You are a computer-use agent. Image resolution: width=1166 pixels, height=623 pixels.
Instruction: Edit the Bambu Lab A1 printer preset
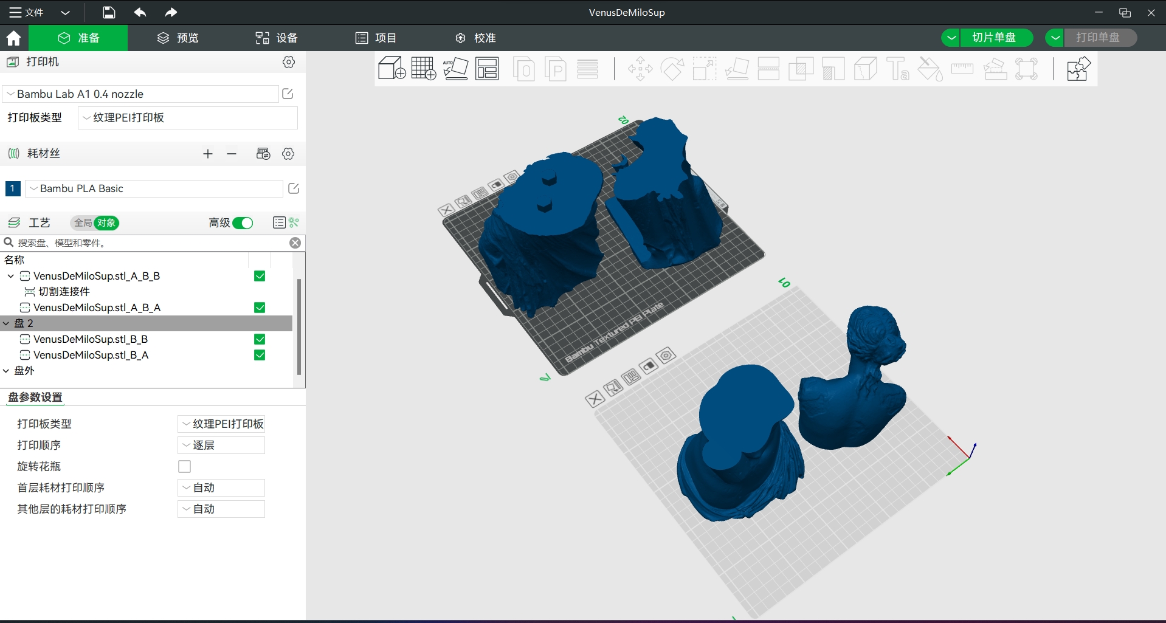point(288,94)
